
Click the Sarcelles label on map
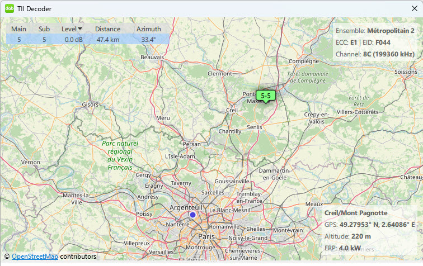(213, 193)
